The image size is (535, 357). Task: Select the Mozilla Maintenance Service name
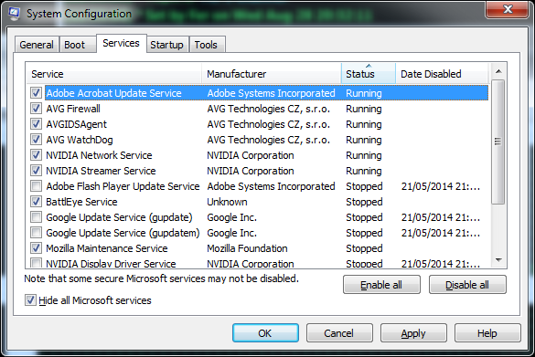click(x=107, y=248)
